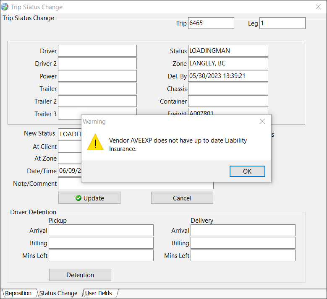The width and height of the screenshot is (327, 299).
Task: Click the Driver 2 input field
Action: point(97,63)
